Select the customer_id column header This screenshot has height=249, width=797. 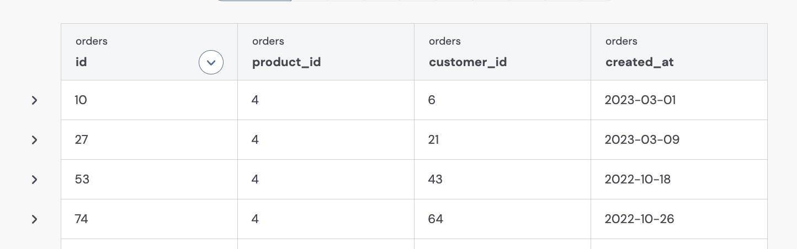pos(502,52)
